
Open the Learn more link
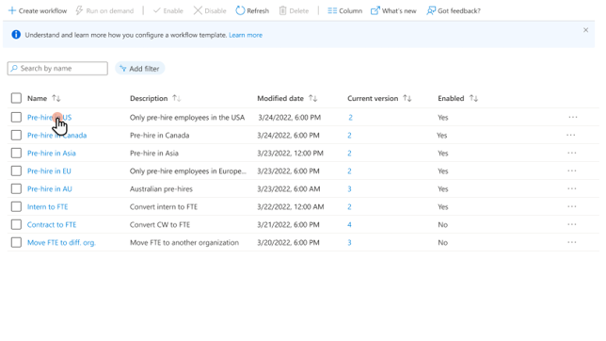point(246,35)
